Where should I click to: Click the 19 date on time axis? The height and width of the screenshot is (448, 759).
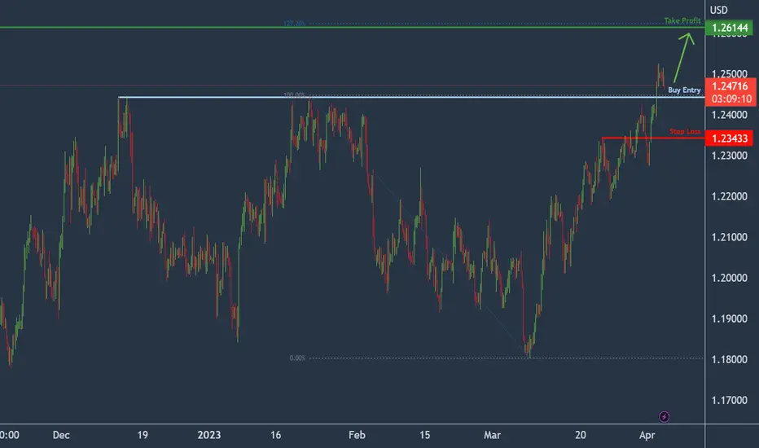[x=143, y=435]
